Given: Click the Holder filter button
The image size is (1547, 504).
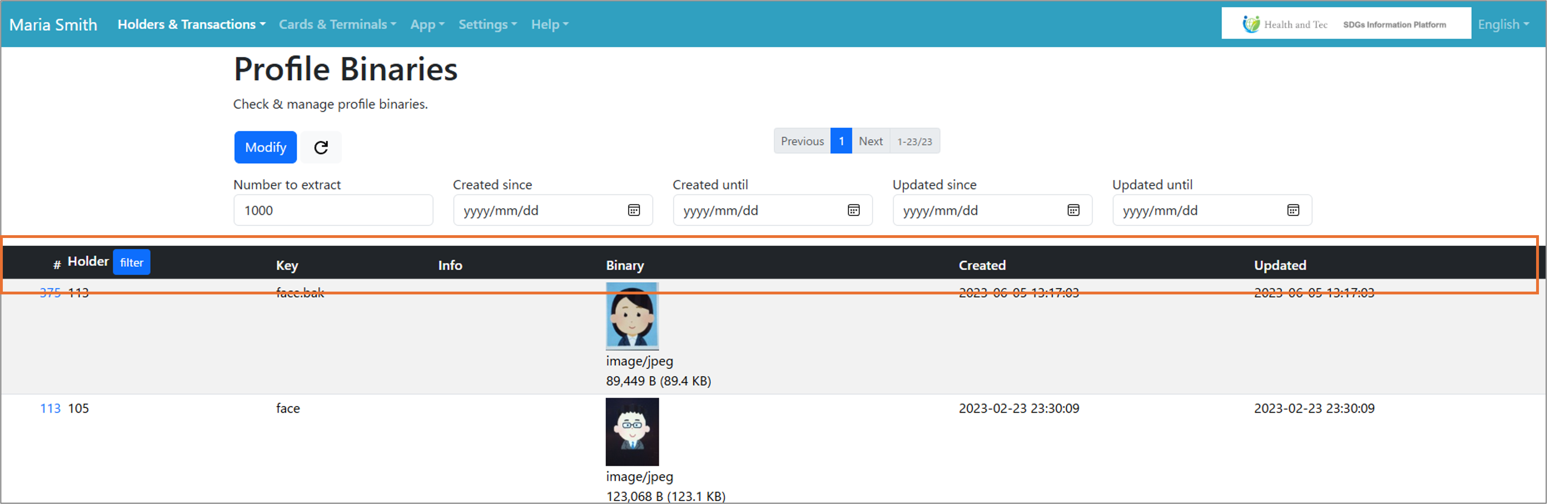Looking at the screenshot, I should click(x=132, y=262).
